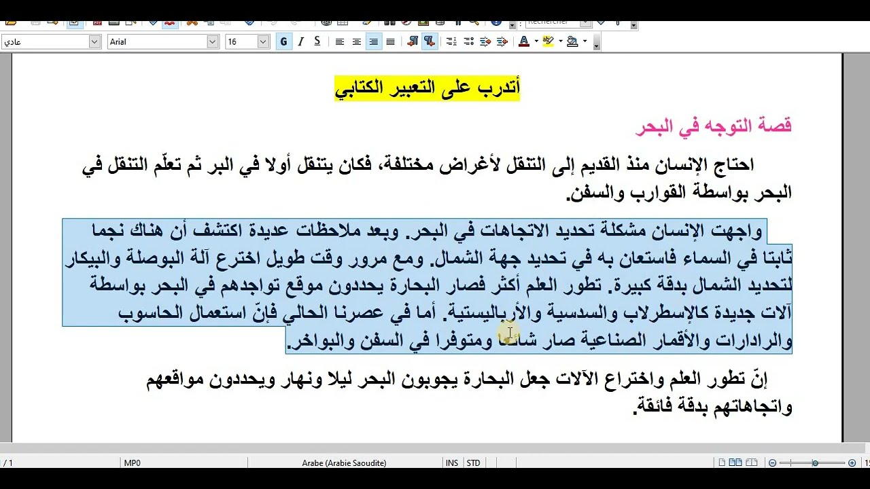Screen dimensions: 870x489
Task: Open paragraph style dropdown arrow
Action: [94, 41]
